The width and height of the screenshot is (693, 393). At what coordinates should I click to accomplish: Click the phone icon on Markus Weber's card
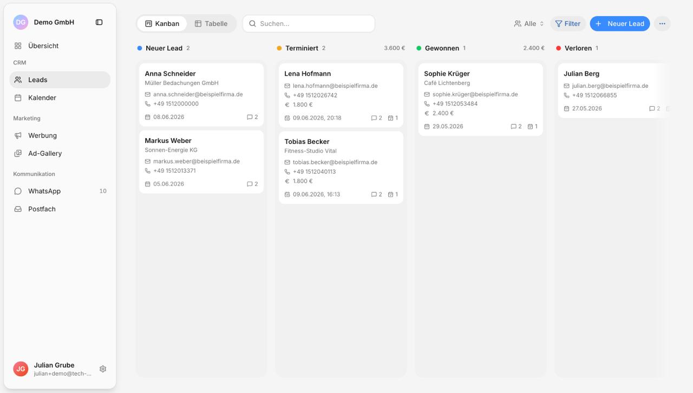click(148, 171)
